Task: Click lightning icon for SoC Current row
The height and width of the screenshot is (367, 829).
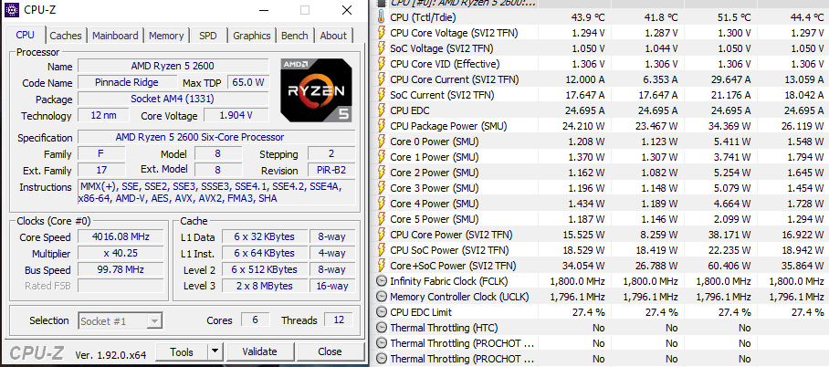Action: click(x=382, y=95)
